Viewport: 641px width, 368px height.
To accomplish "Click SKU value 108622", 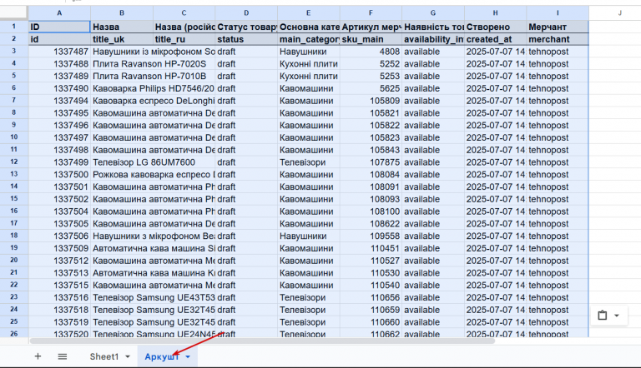I will click(x=371, y=224).
